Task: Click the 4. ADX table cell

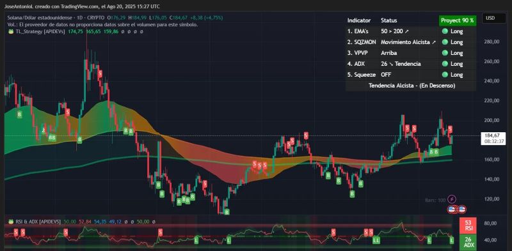Action: click(356, 64)
